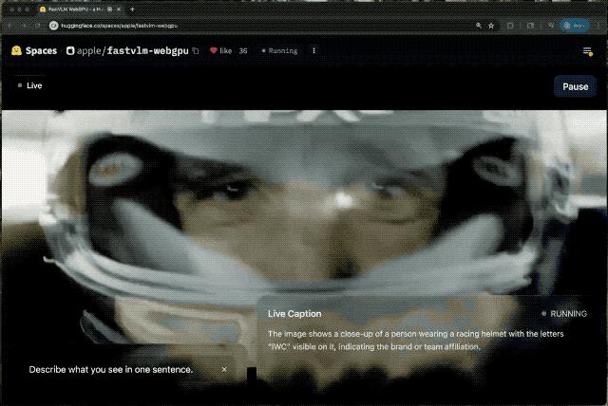608x406 pixels.
Task: Select the generated caption text
Action: coord(415,341)
